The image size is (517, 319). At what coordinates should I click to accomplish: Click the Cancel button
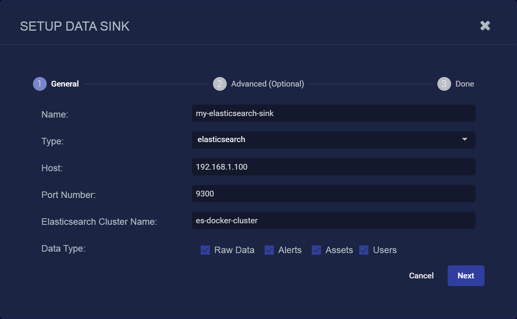tap(421, 276)
